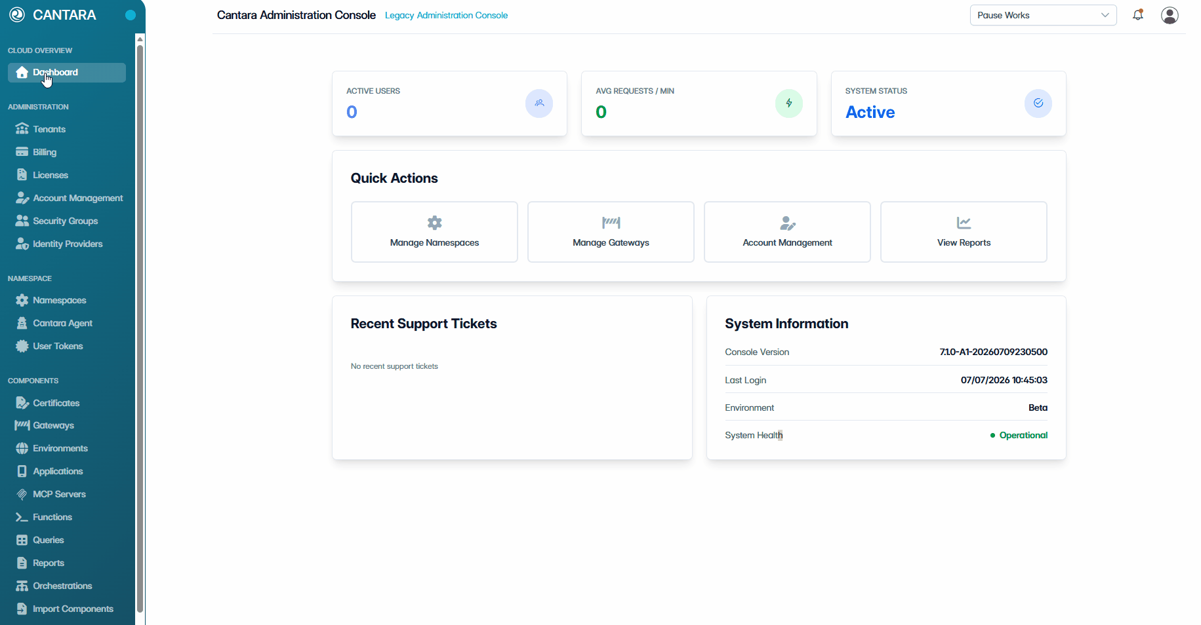Click the Security Groups icon
The height and width of the screenshot is (625, 1201).
(22, 220)
